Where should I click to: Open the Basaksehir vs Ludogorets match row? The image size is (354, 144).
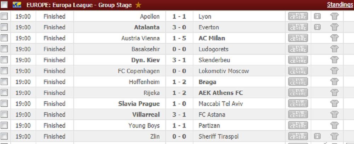coord(179,49)
